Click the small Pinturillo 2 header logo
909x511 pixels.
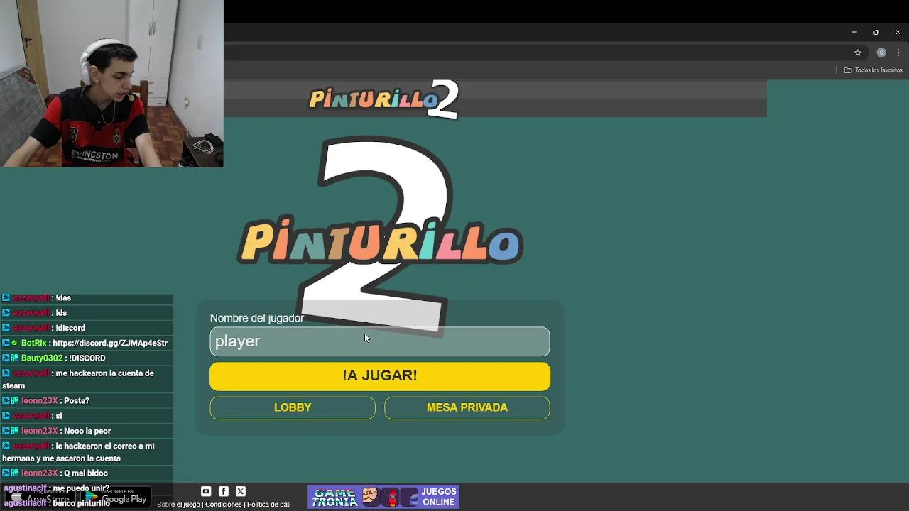coord(383,99)
